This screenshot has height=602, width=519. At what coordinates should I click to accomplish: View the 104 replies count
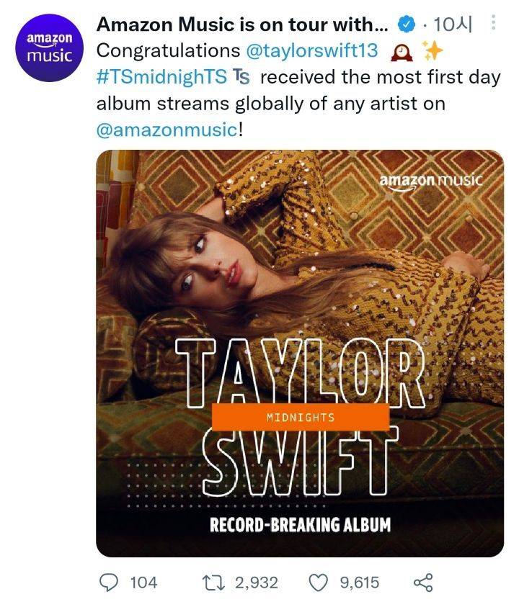click(x=143, y=582)
